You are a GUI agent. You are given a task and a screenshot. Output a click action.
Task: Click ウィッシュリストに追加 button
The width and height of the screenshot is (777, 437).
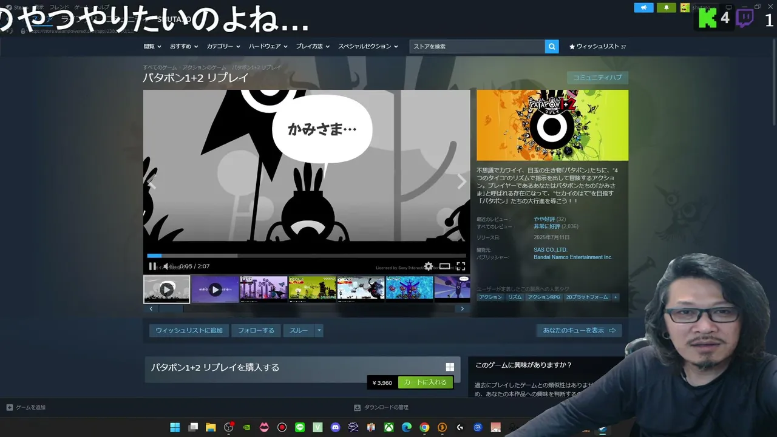[x=189, y=331]
